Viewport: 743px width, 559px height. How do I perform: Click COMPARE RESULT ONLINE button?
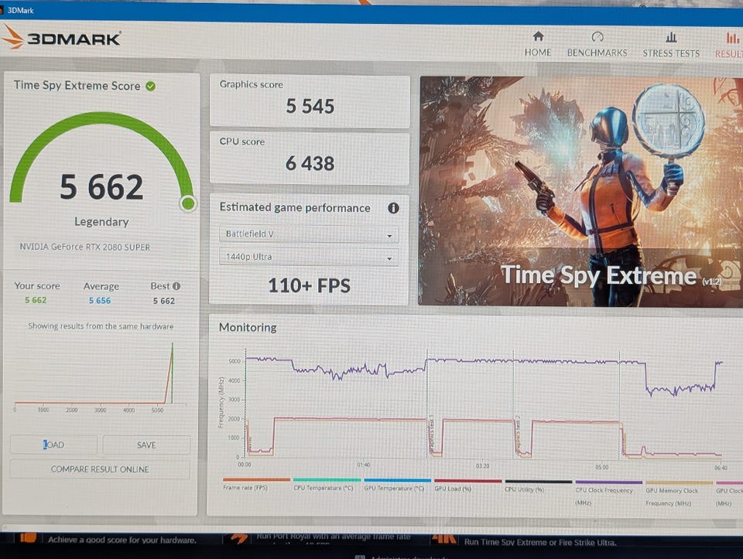pyautogui.click(x=100, y=469)
